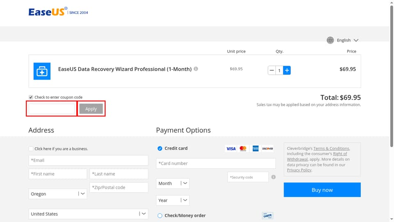Image resolution: width=394 pixels, height=222 pixels.
Task: Click the EaseUS logo
Action: pyautogui.click(x=58, y=12)
